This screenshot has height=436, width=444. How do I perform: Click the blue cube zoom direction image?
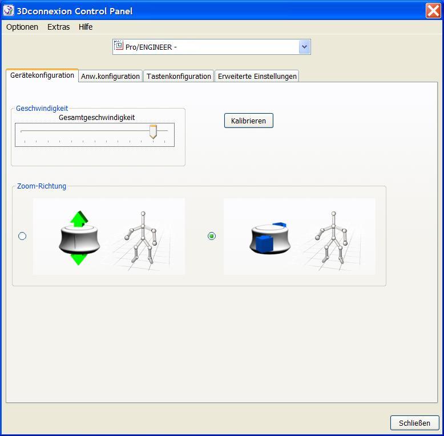300,237
